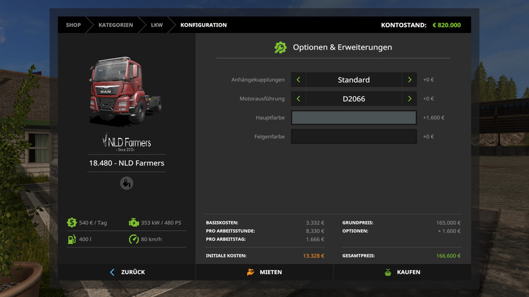Select previous Anhängekupplungen option

298,80
